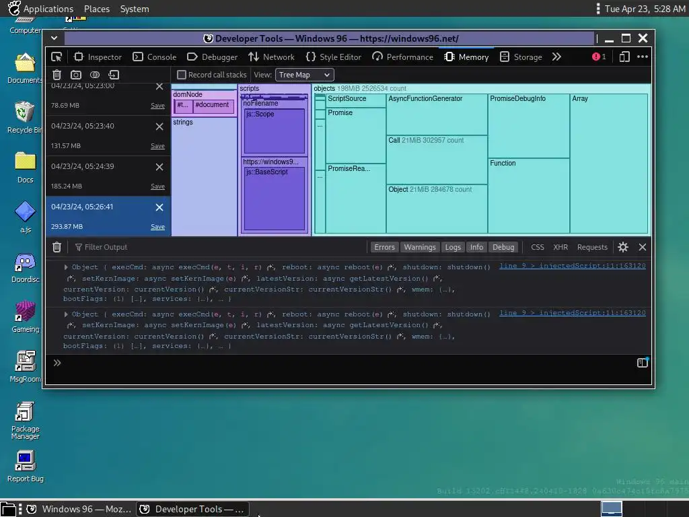Delete the 05:23:00 snapshot
Image resolution: width=689 pixels, height=517 pixels.
click(159, 86)
